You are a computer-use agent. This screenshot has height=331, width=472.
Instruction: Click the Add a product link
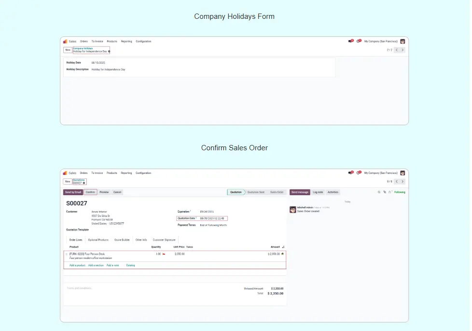click(77, 265)
